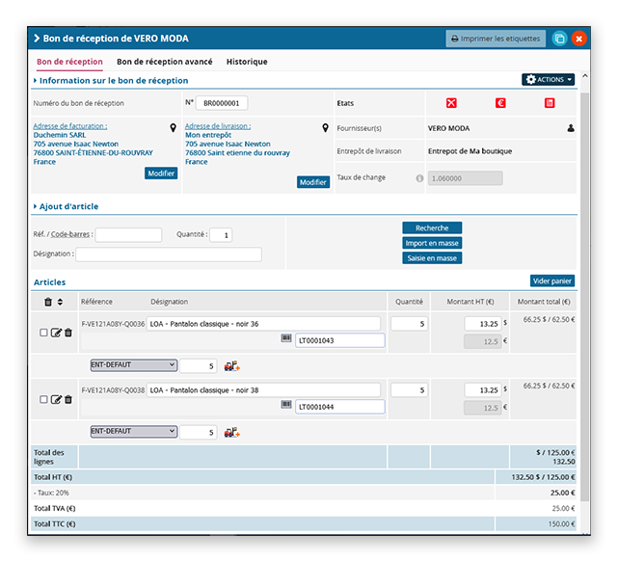Click the Code-barres underlined label

[70, 234]
